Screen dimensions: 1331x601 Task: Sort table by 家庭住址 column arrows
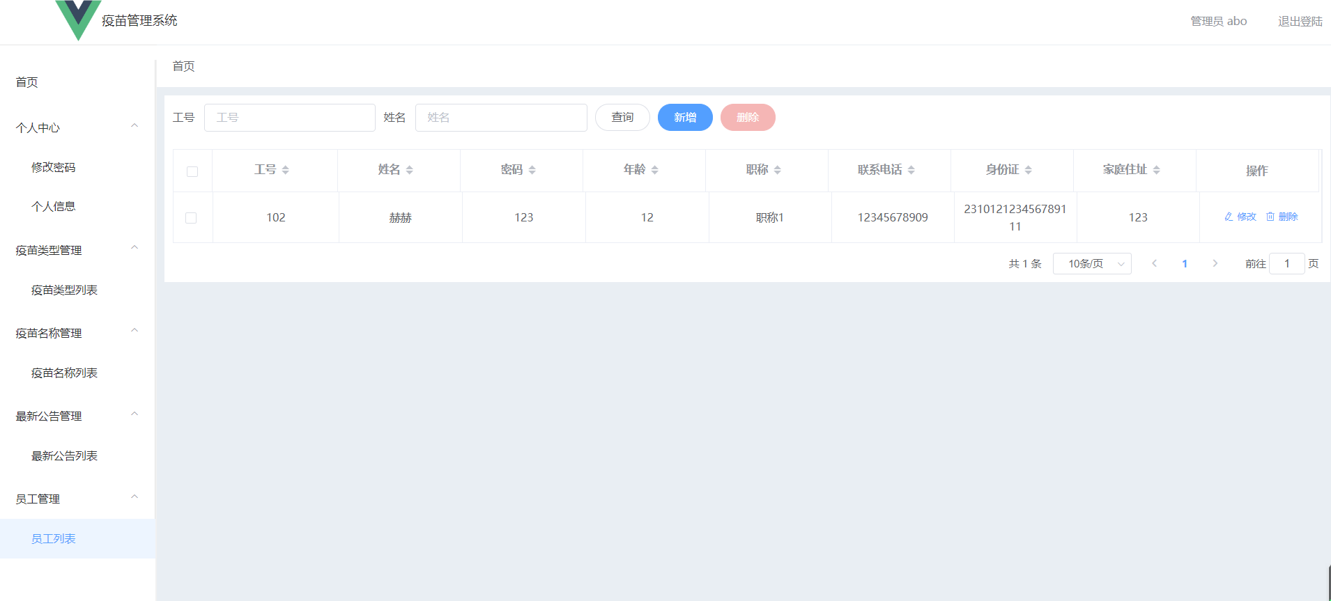(1157, 170)
